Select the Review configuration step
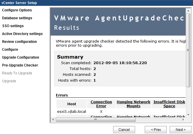Viewport: 193px width, 135px height. (19, 42)
